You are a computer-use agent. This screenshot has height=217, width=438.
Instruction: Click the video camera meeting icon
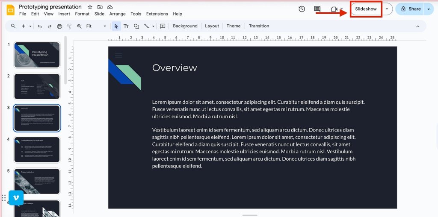(x=334, y=9)
